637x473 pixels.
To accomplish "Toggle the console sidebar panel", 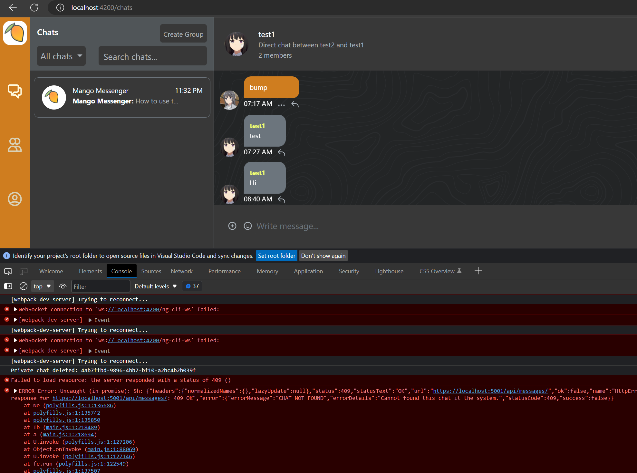I will tap(8, 286).
